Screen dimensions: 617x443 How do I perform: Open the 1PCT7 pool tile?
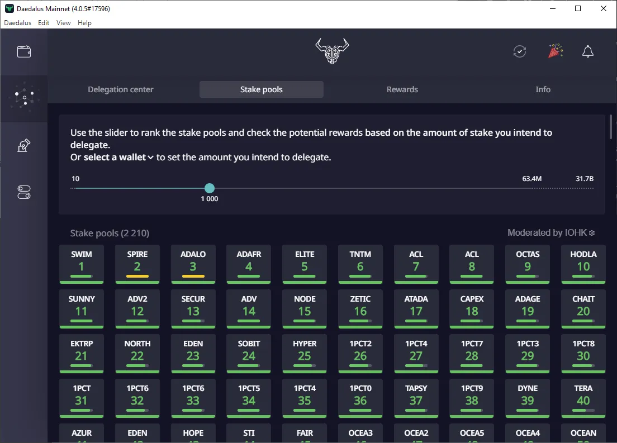[472, 353]
